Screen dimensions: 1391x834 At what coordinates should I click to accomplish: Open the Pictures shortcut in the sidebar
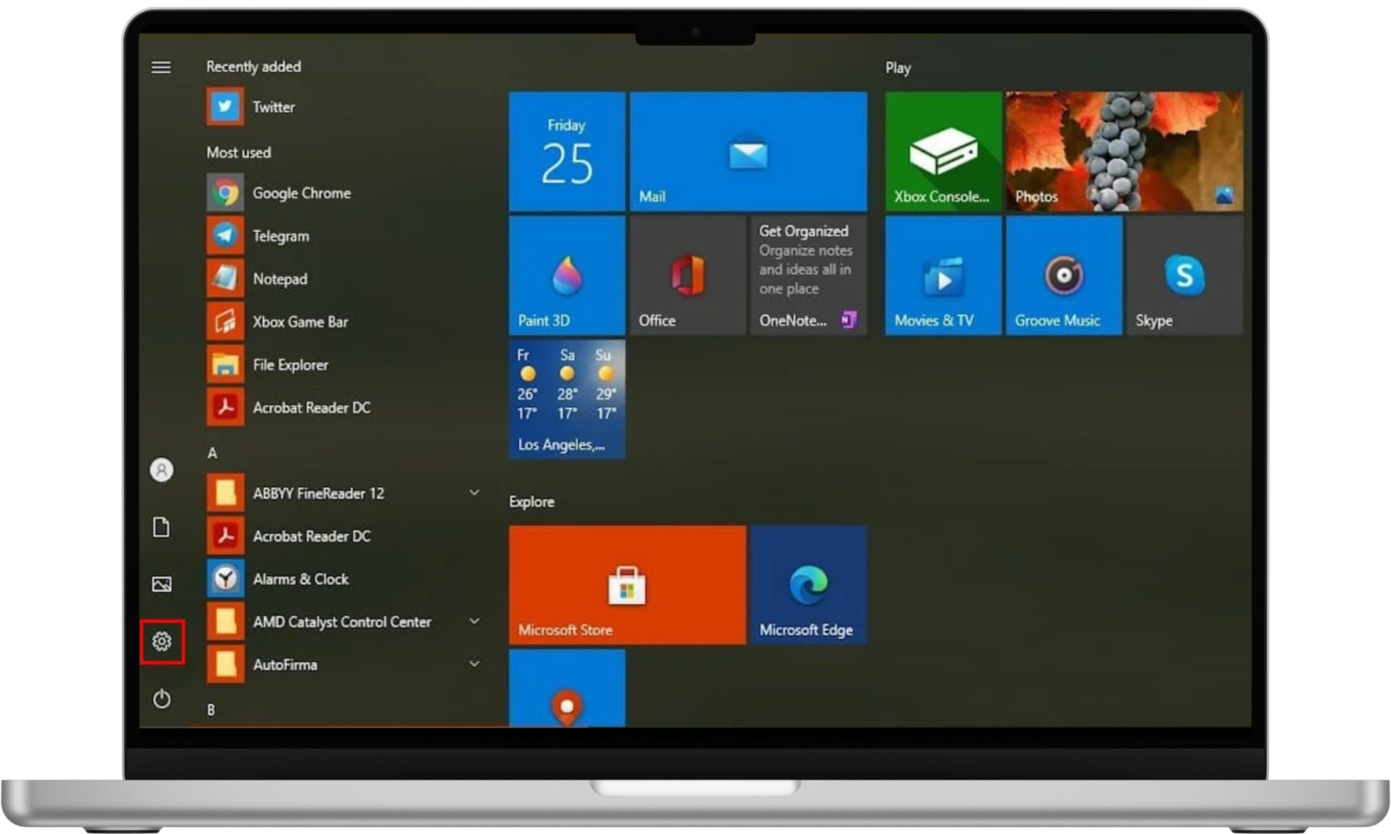click(162, 584)
